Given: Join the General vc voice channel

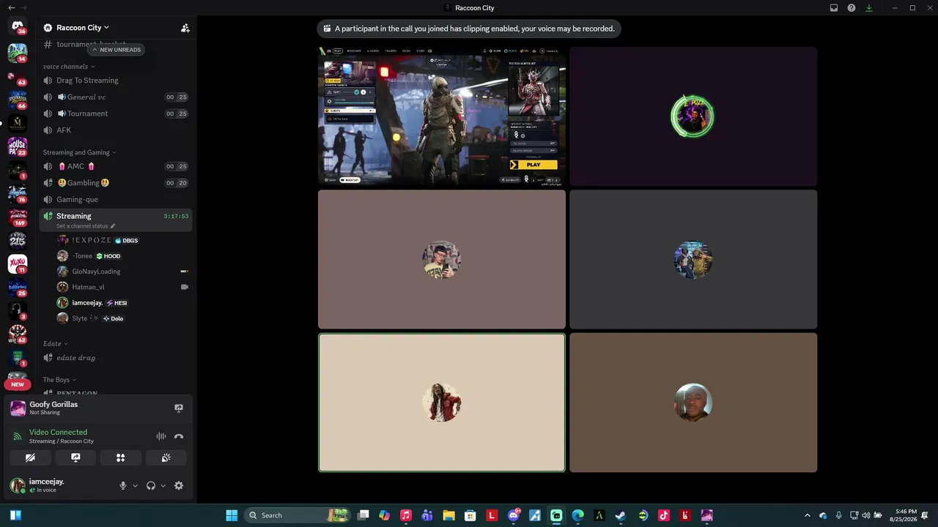Looking at the screenshot, I should 116,97.
